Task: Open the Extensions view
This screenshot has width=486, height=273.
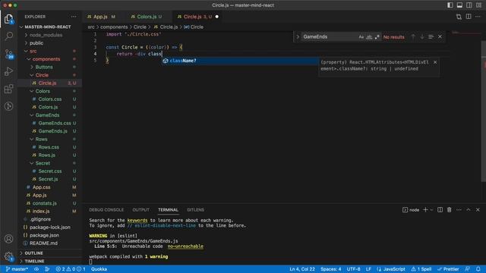Action: click(x=8, y=89)
